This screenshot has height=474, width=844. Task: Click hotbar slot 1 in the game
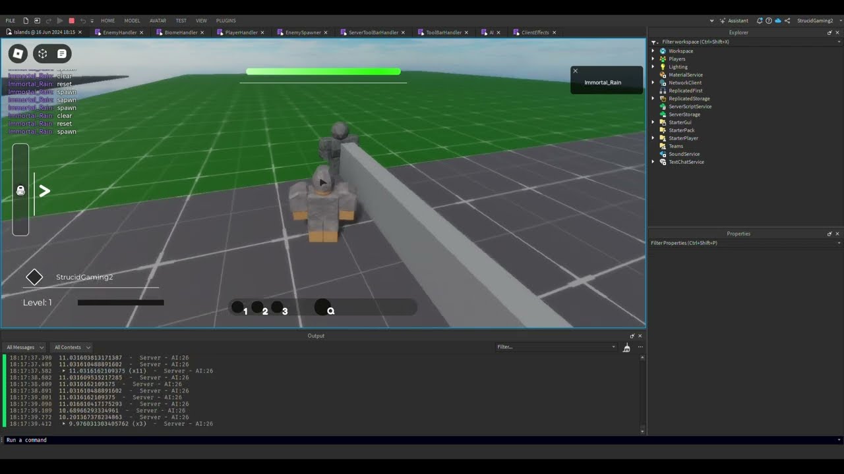238,307
